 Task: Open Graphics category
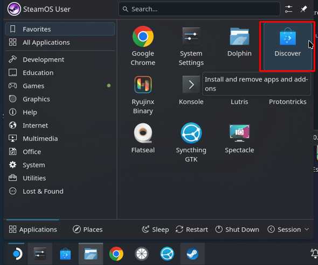point(60,99)
